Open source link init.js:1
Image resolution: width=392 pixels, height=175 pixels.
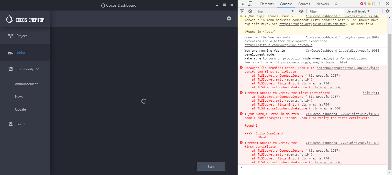pyautogui.click(x=371, y=93)
